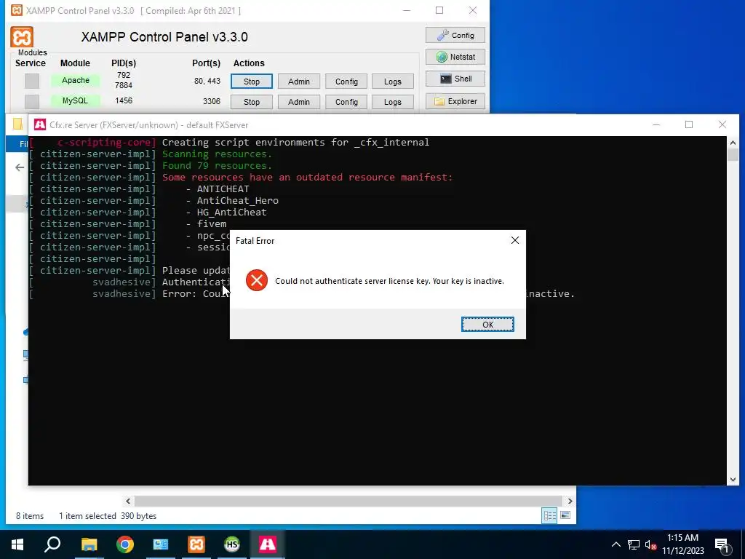Open network status in system tray

tap(634, 544)
